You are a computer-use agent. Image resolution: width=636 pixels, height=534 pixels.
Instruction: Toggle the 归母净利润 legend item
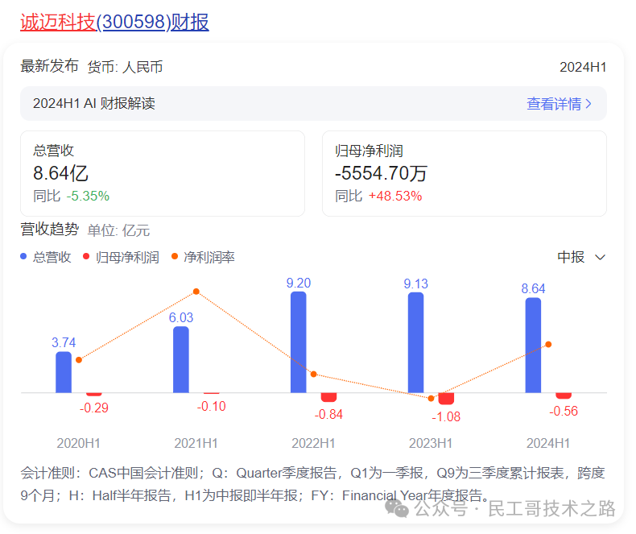pos(121,257)
